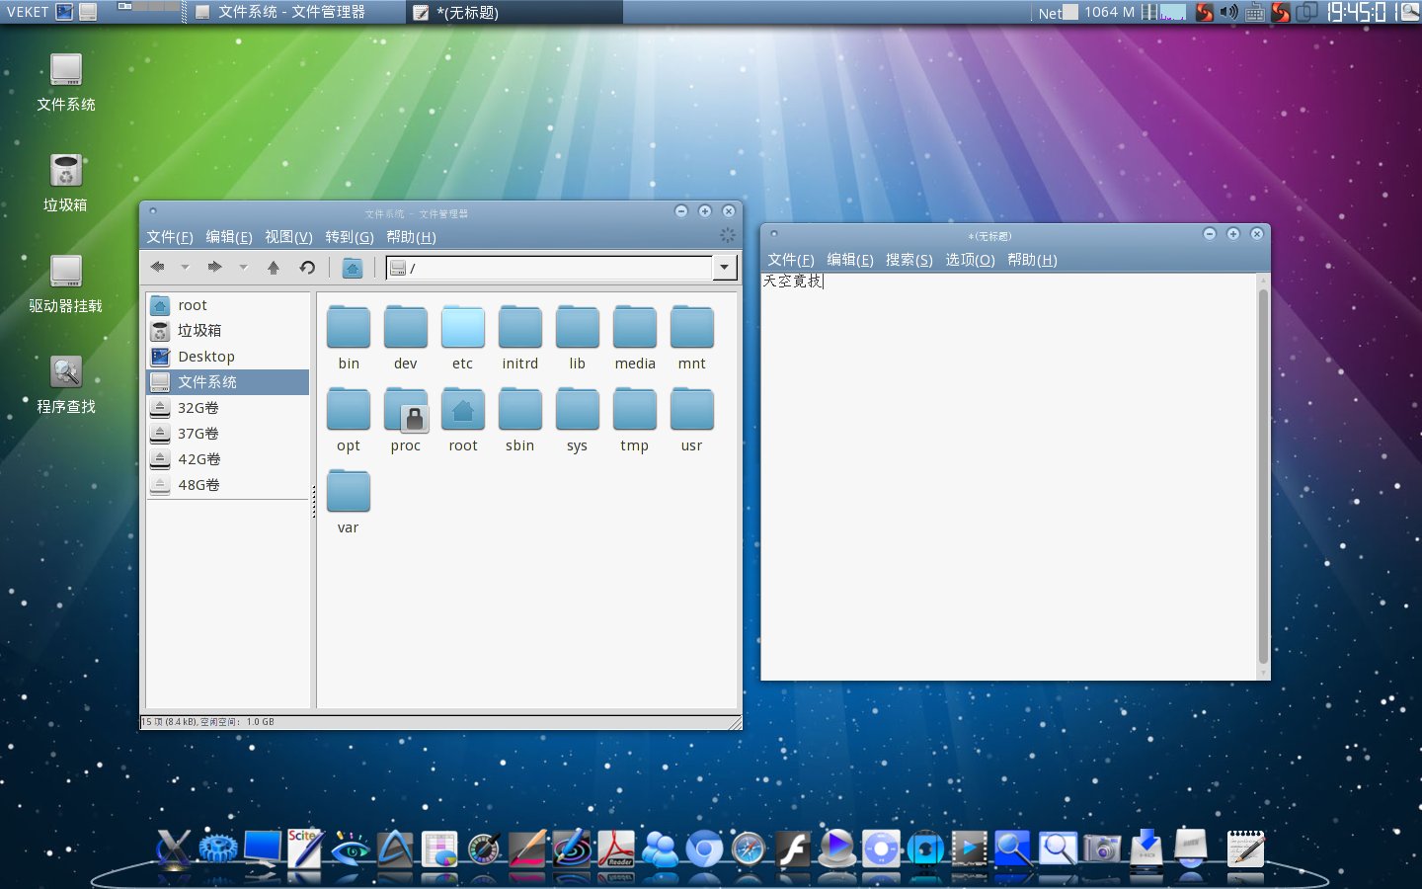Open Flash player icon in dock
The width and height of the screenshot is (1422, 889).
793,849
